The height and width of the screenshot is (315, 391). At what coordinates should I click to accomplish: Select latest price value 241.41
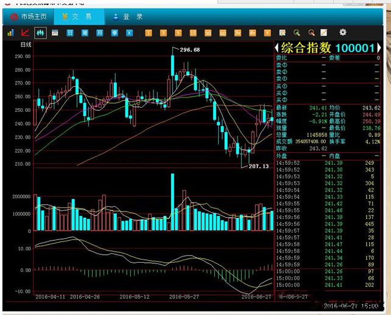[x=318, y=108]
